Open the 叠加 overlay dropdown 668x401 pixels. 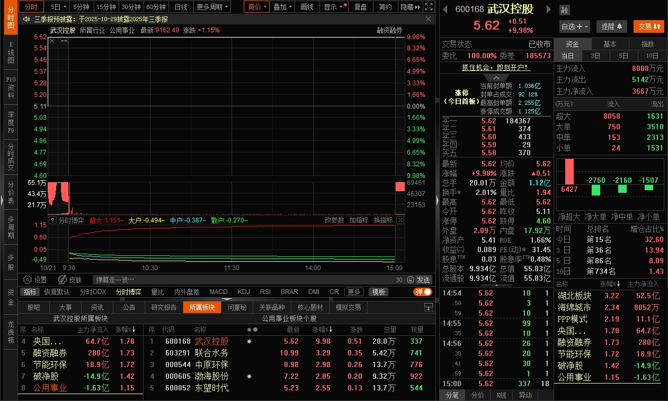click(282, 7)
